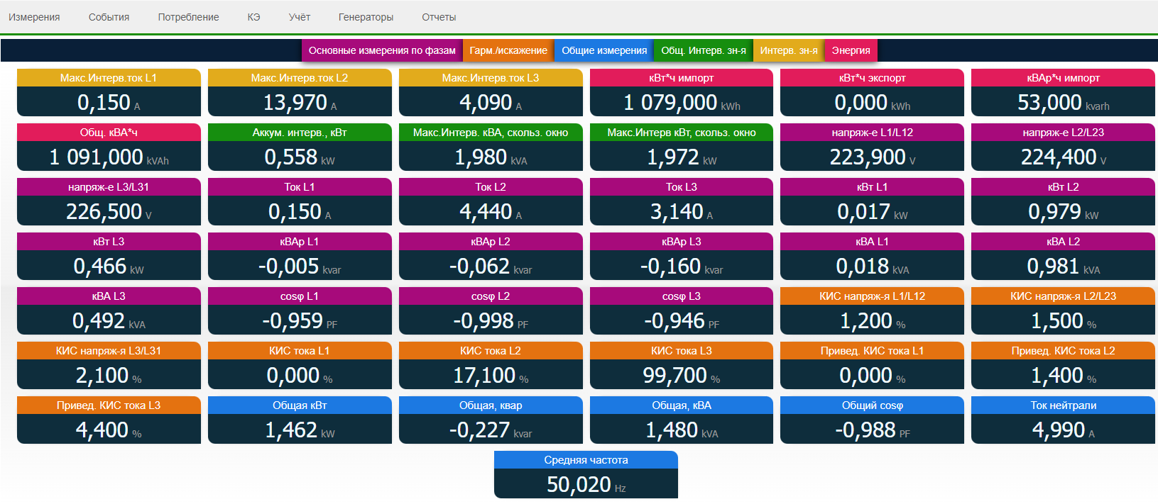
Task: Open the Генераторы menu
Action: pos(366,17)
